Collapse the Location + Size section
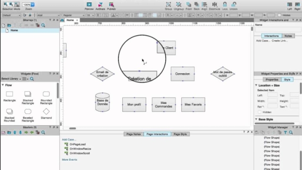302x170 pixels. 256,85
